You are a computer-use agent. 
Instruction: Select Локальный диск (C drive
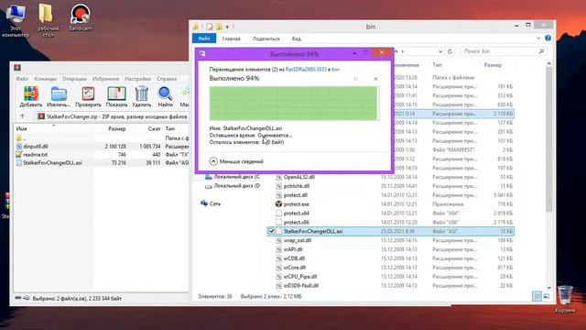point(233,177)
